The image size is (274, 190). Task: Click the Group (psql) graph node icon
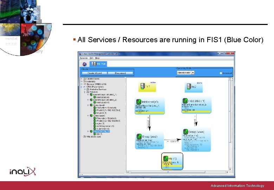tap(139, 137)
